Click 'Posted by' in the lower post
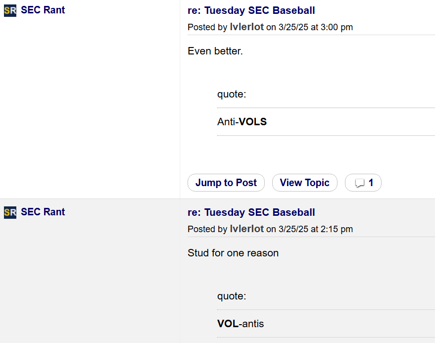The width and height of the screenshot is (435, 343). 207,229
